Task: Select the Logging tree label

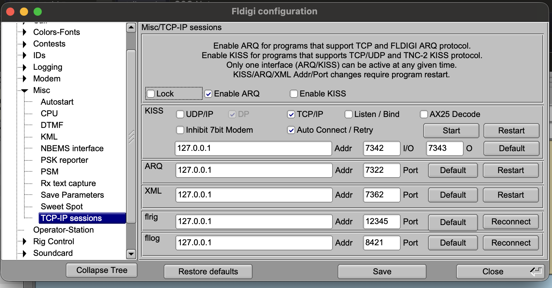Action: click(x=48, y=67)
